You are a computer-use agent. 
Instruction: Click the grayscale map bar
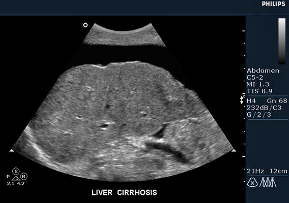[282, 41]
